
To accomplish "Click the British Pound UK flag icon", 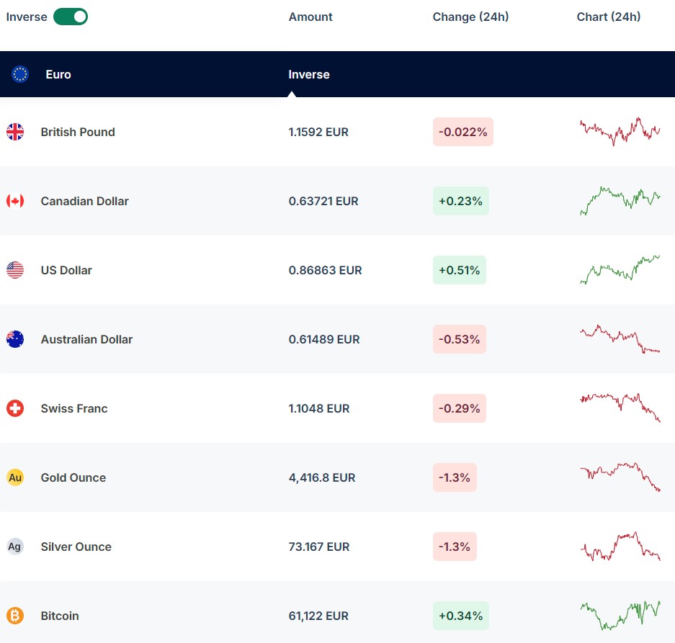I will (x=15, y=132).
